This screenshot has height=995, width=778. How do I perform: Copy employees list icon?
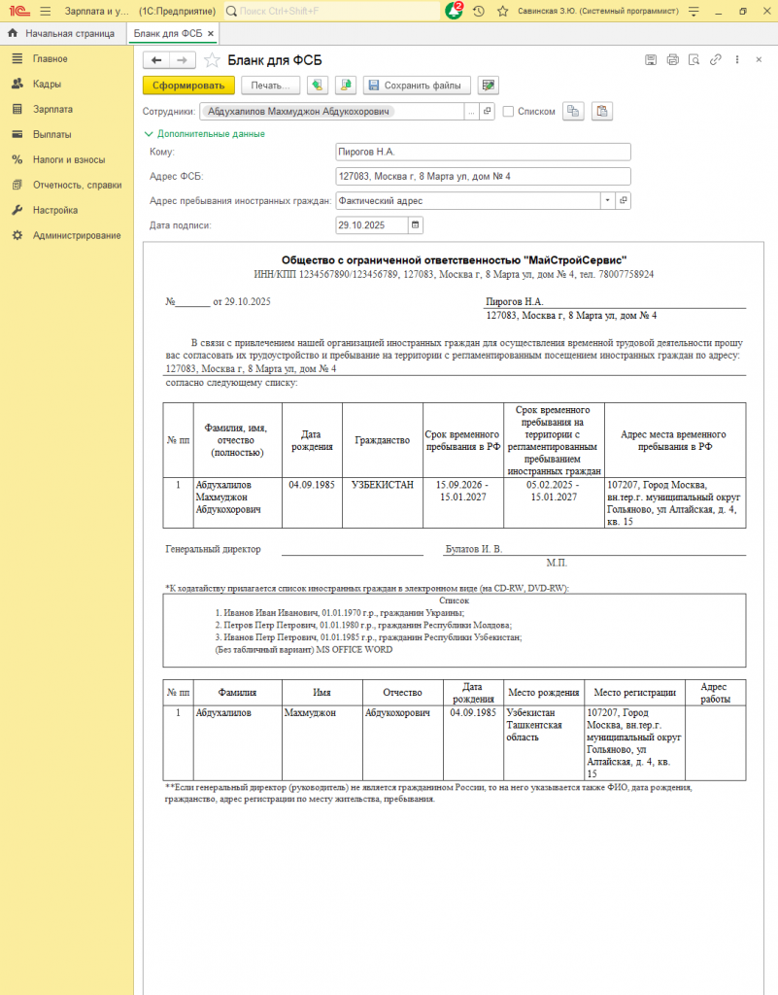click(573, 111)
